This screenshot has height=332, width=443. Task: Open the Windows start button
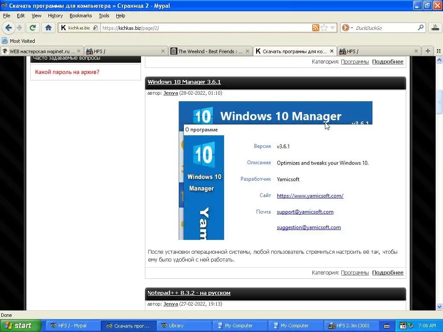(21, 326)
